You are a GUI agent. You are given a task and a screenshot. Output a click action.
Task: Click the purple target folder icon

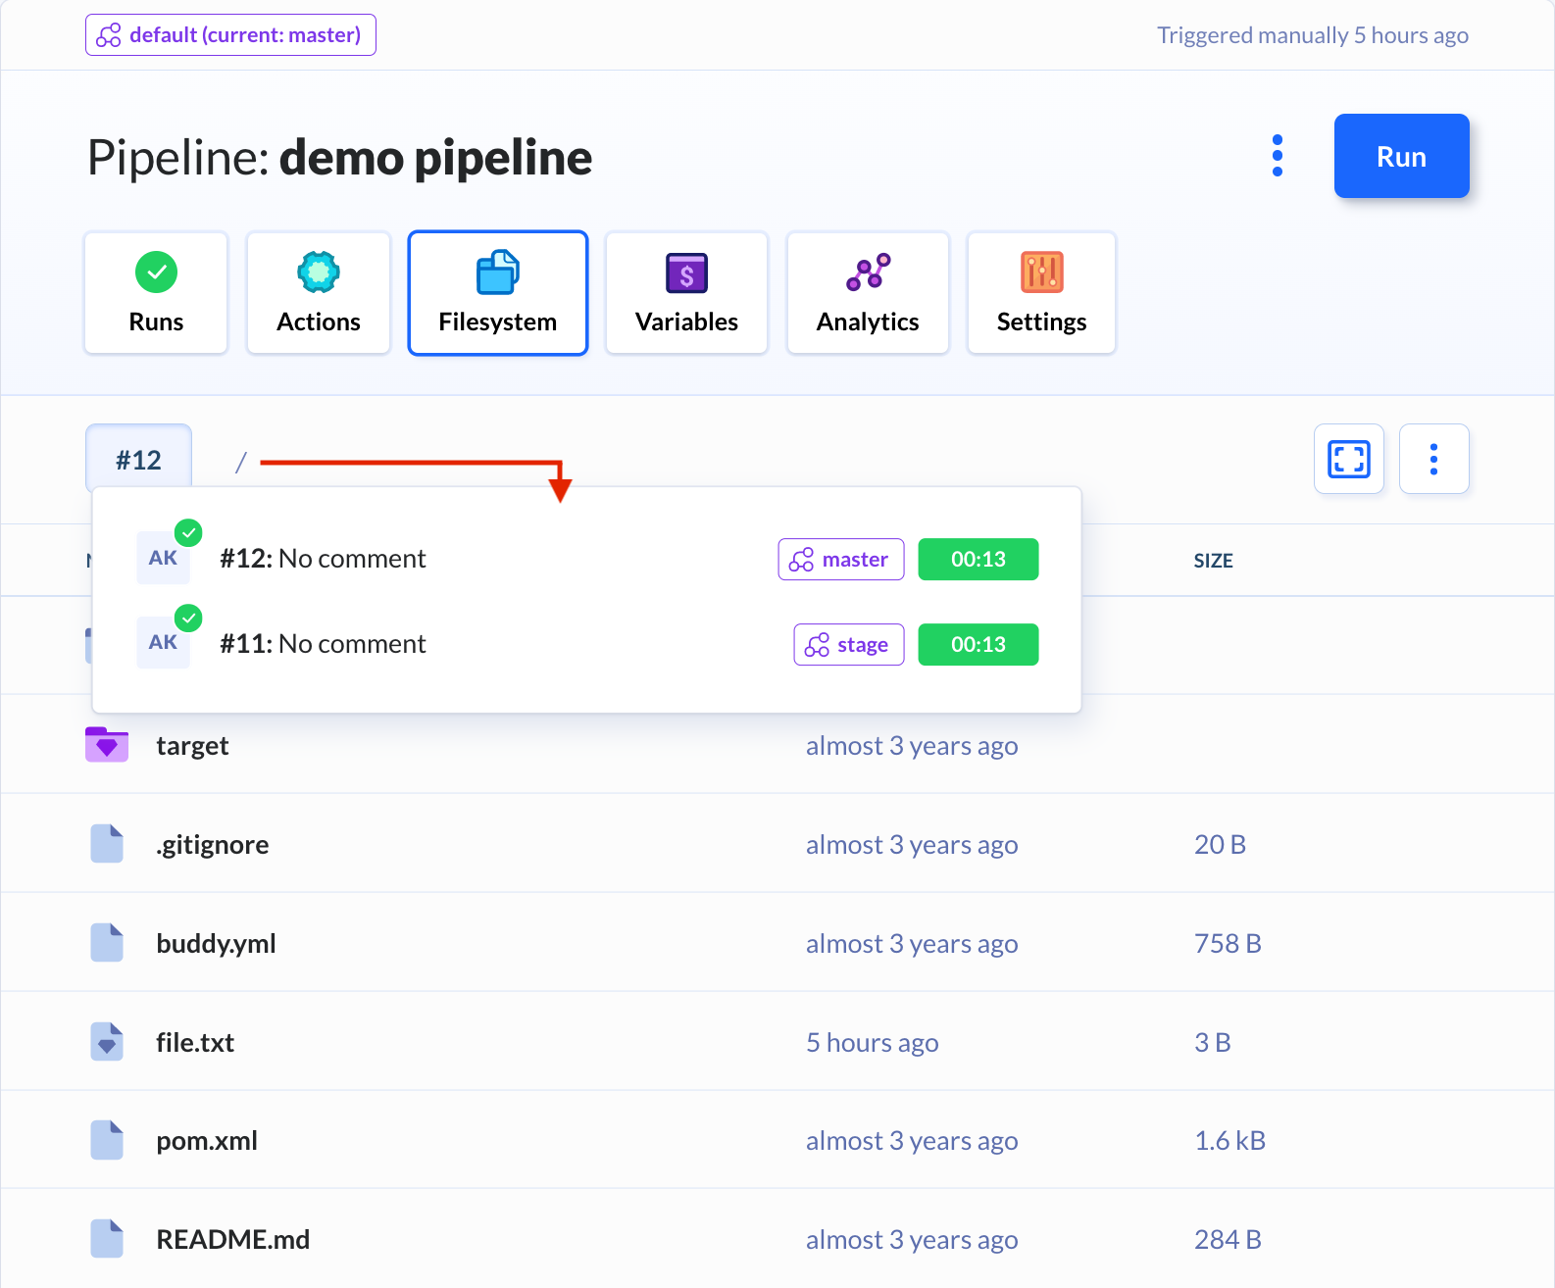[x=107, y=744]
